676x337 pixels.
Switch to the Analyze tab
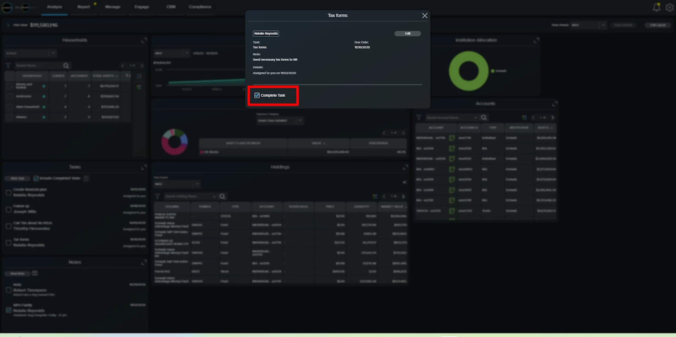55,7
